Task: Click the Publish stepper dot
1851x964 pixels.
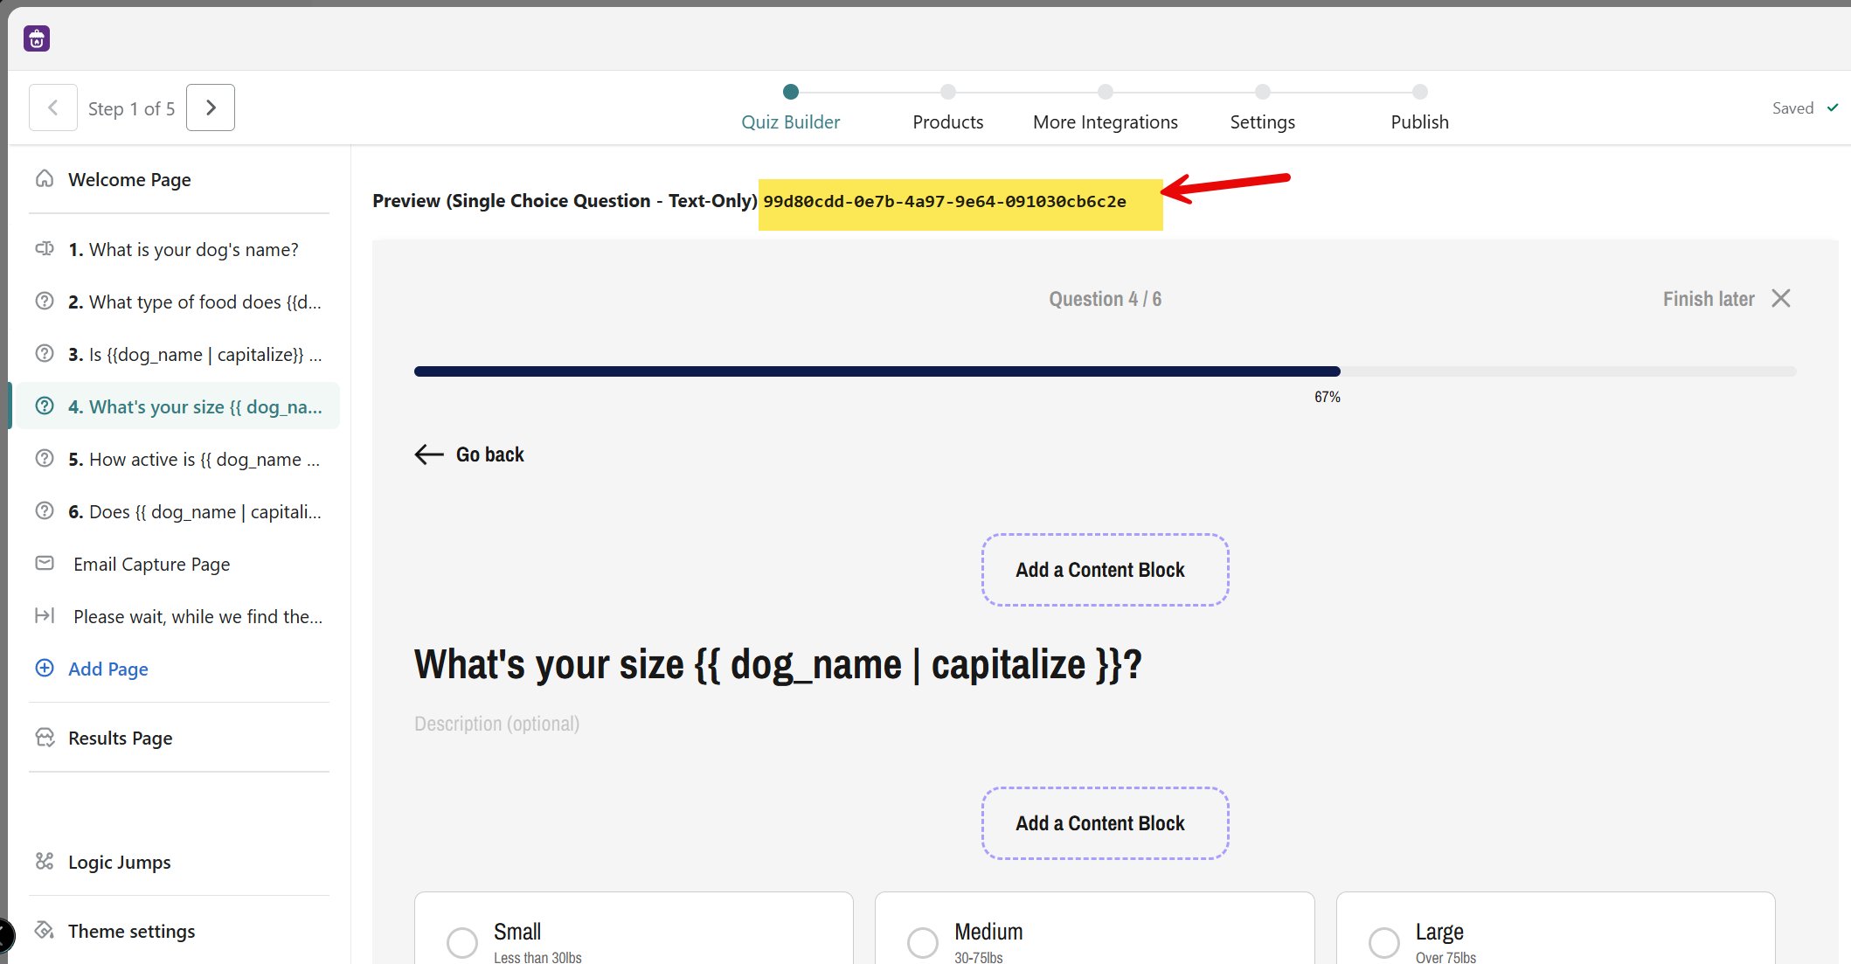Action: [1420, 92]
